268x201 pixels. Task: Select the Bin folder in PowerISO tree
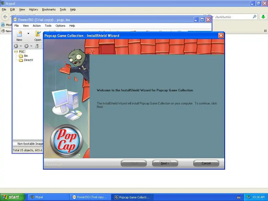pyautogui.click(x=26, y=56)
